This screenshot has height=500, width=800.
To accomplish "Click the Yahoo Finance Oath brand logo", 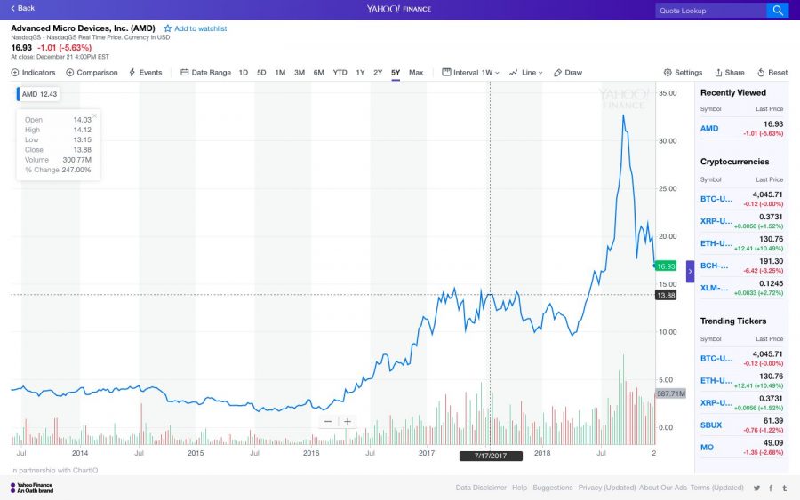I will (x=32, y=488).
